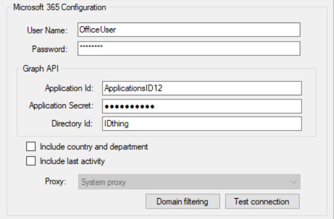Click into the Application Secret field

pos(201,106)
